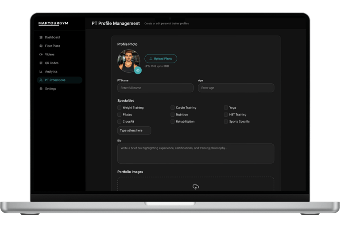Click the PT Name input field
340x227 pixels.
(155, 88)
